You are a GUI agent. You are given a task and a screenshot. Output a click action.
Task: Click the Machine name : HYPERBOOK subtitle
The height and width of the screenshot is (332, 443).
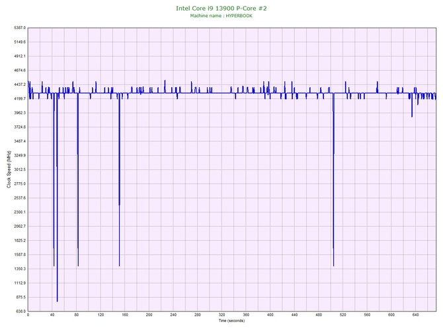[221, 16]
